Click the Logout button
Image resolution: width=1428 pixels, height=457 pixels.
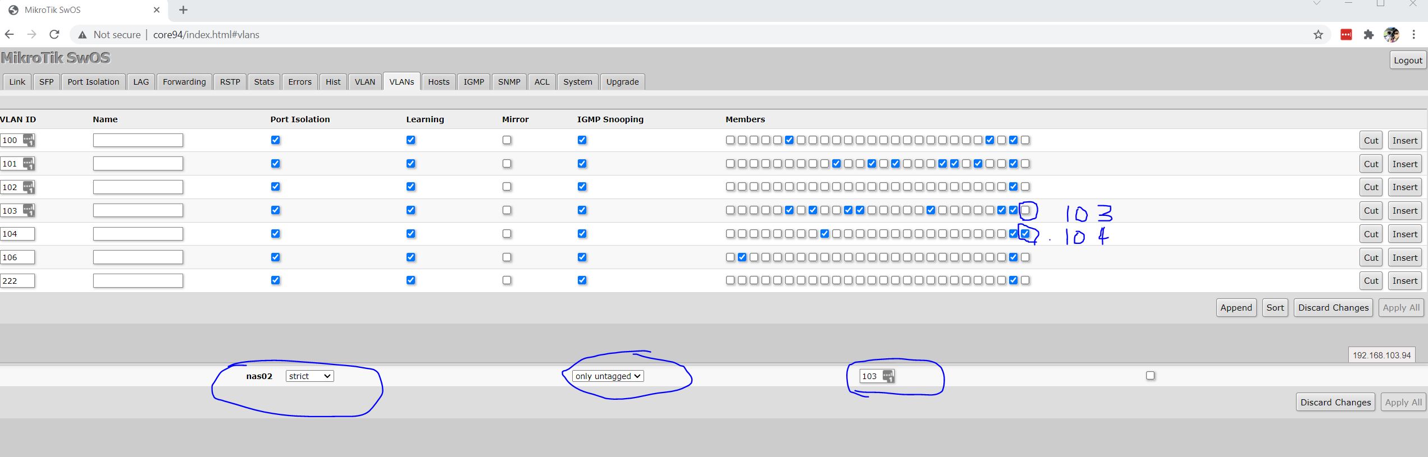(1408, 61)
